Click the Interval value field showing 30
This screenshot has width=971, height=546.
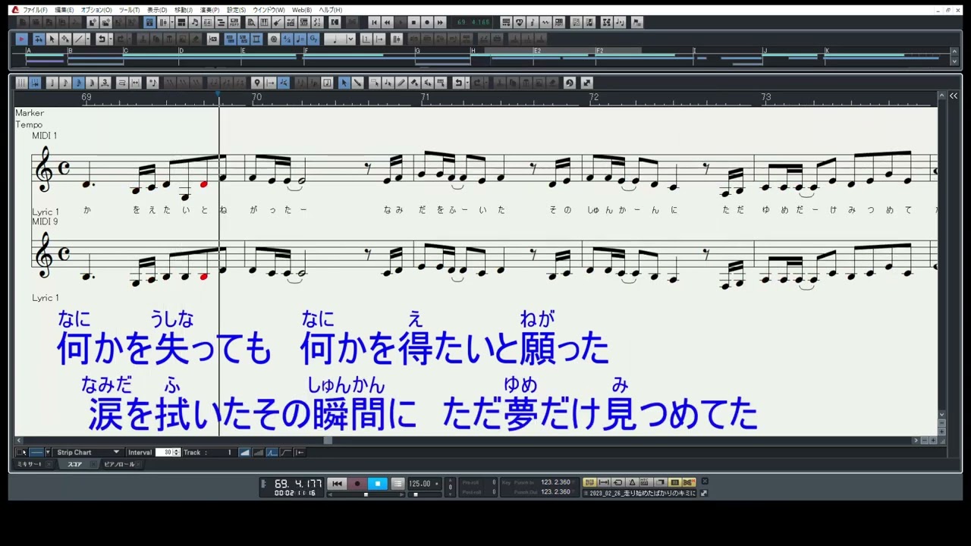point(165,452)
